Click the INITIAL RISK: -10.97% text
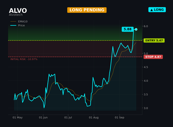 pyautogui.click(x=24, y=59)
